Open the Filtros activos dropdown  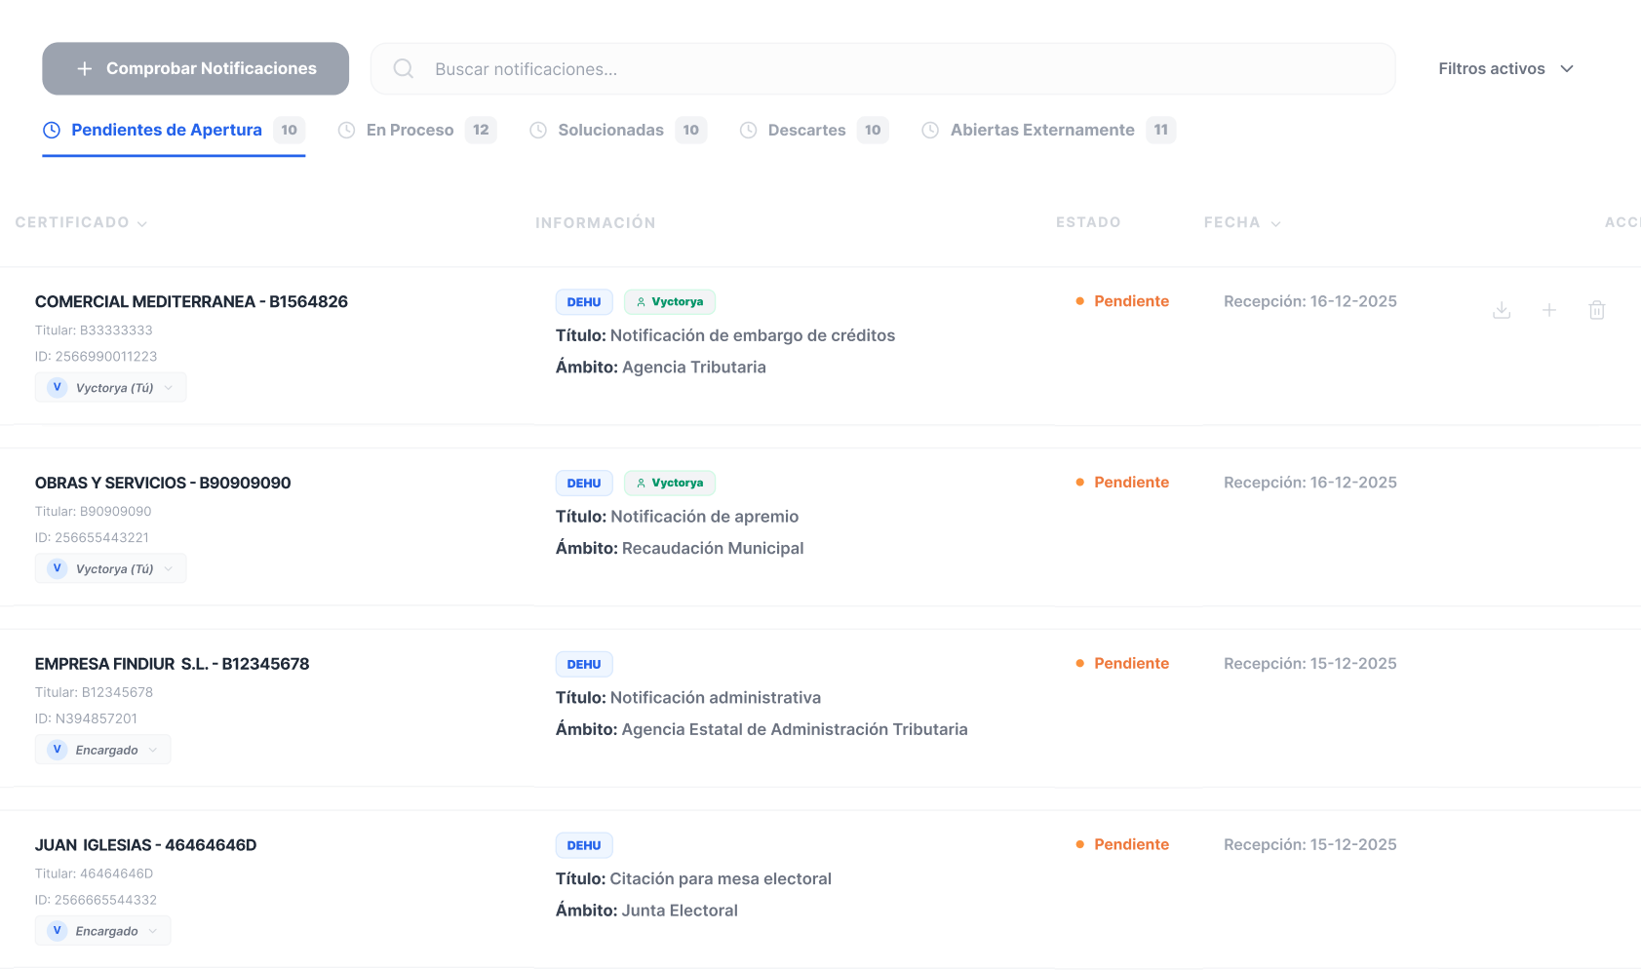pos(1505,69)
